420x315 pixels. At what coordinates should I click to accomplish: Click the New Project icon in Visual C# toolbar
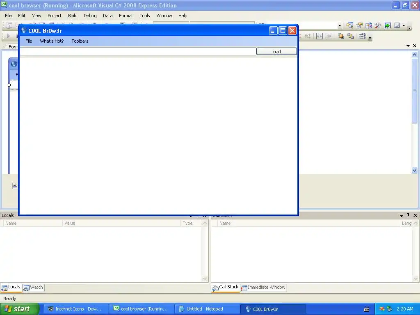tap(9, 25)
